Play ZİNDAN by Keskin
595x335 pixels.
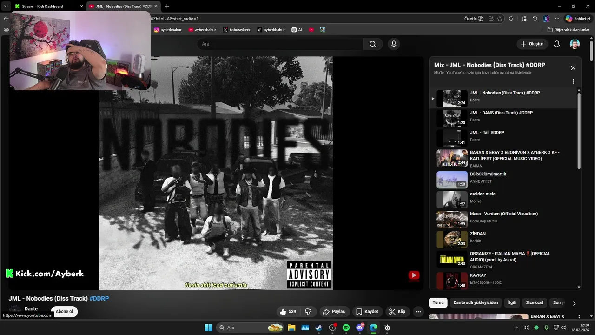504,239
